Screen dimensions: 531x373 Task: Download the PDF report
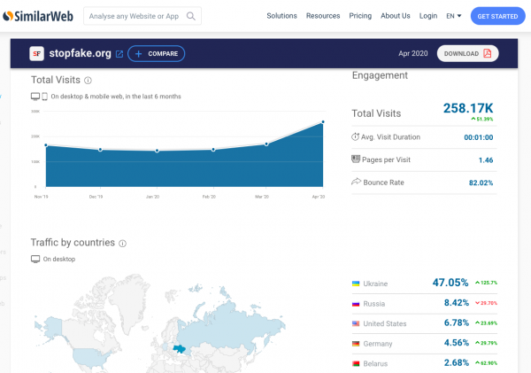point(467,53)
